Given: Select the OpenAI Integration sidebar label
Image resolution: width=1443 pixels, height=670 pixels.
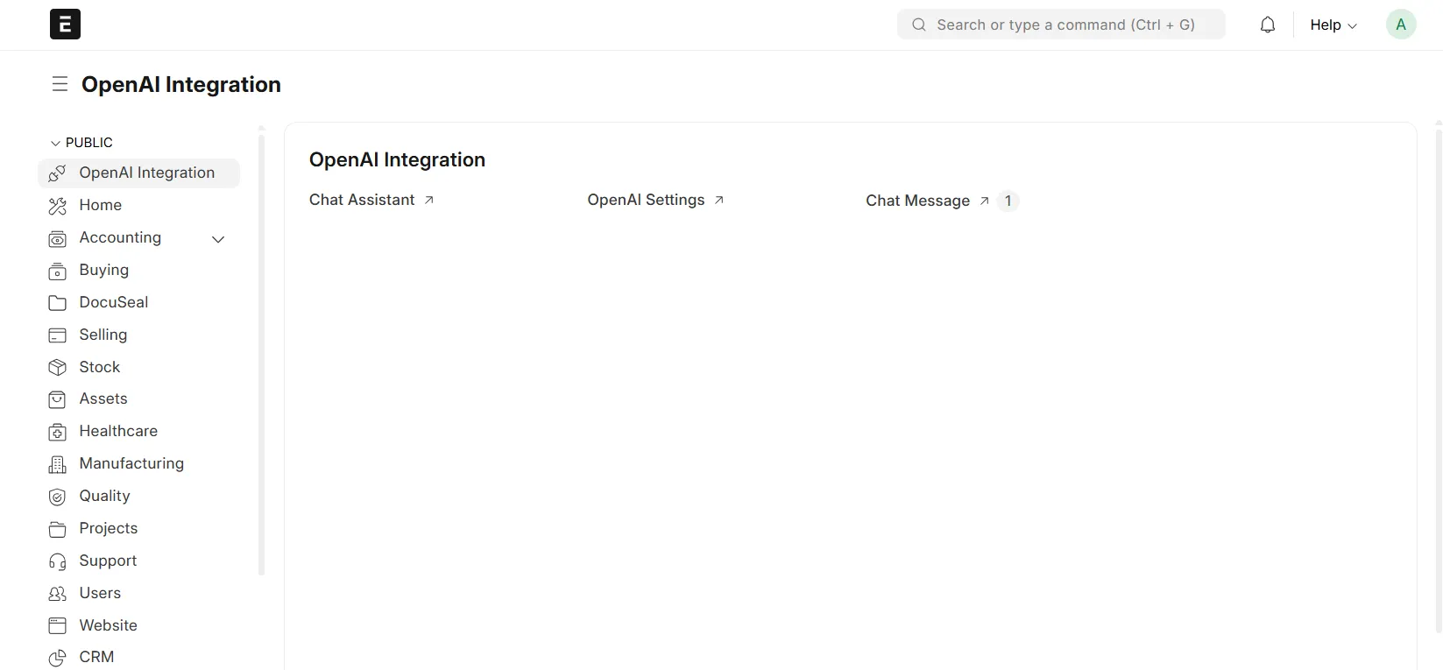Looking at the screenshot, I should (147, 173).
